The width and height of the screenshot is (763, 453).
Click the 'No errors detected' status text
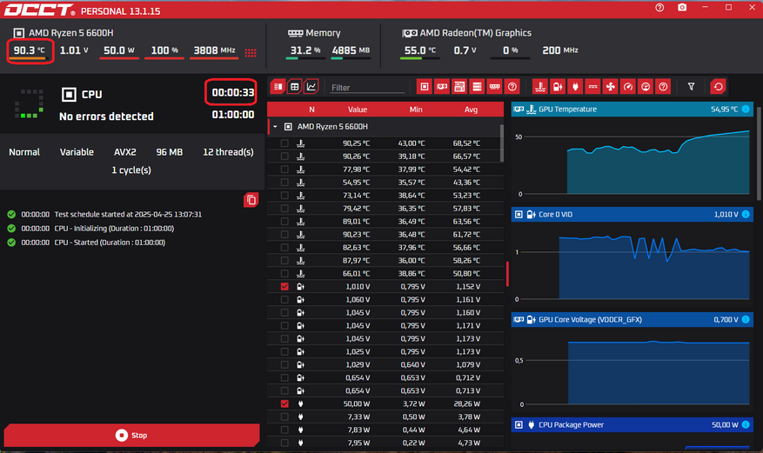106,117
